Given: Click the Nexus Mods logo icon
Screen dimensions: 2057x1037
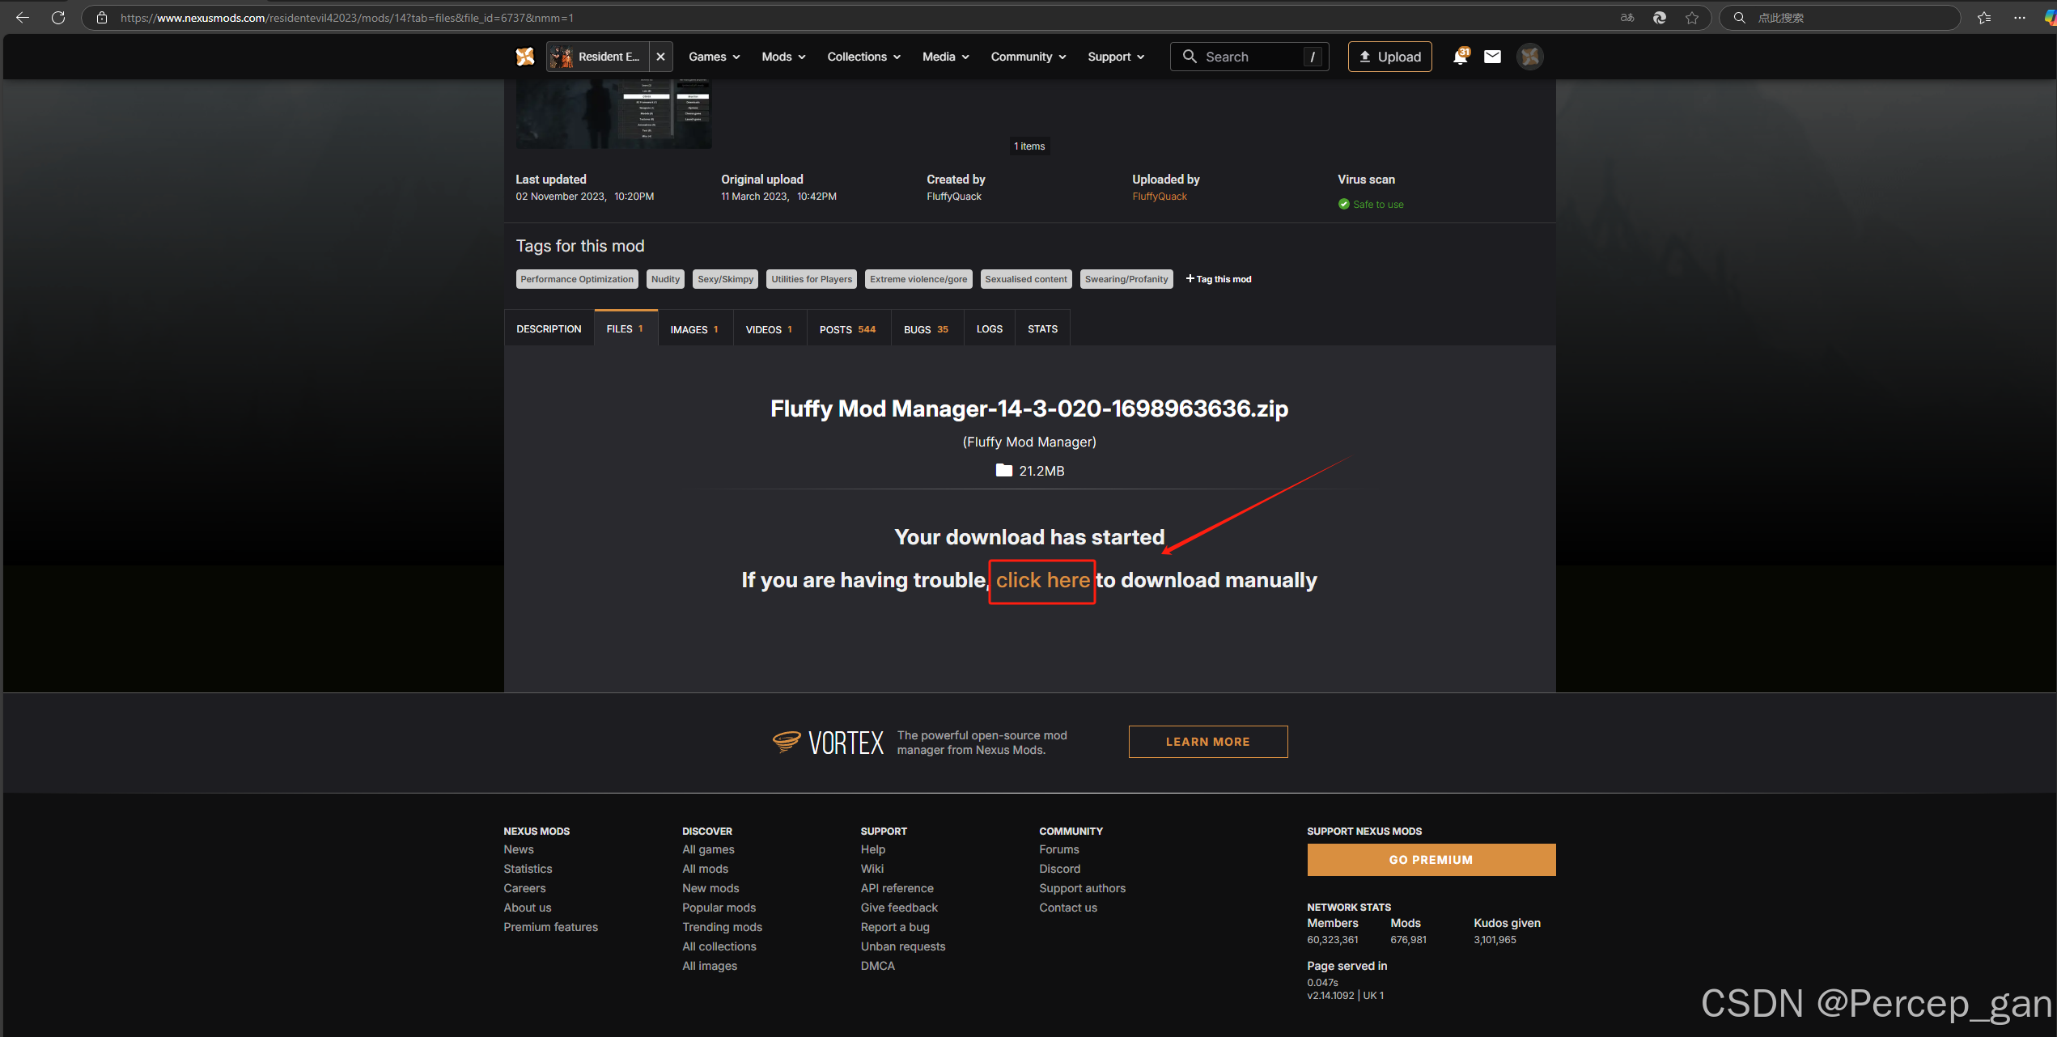Looking at the screenshot, I should [x=525, y=57].
